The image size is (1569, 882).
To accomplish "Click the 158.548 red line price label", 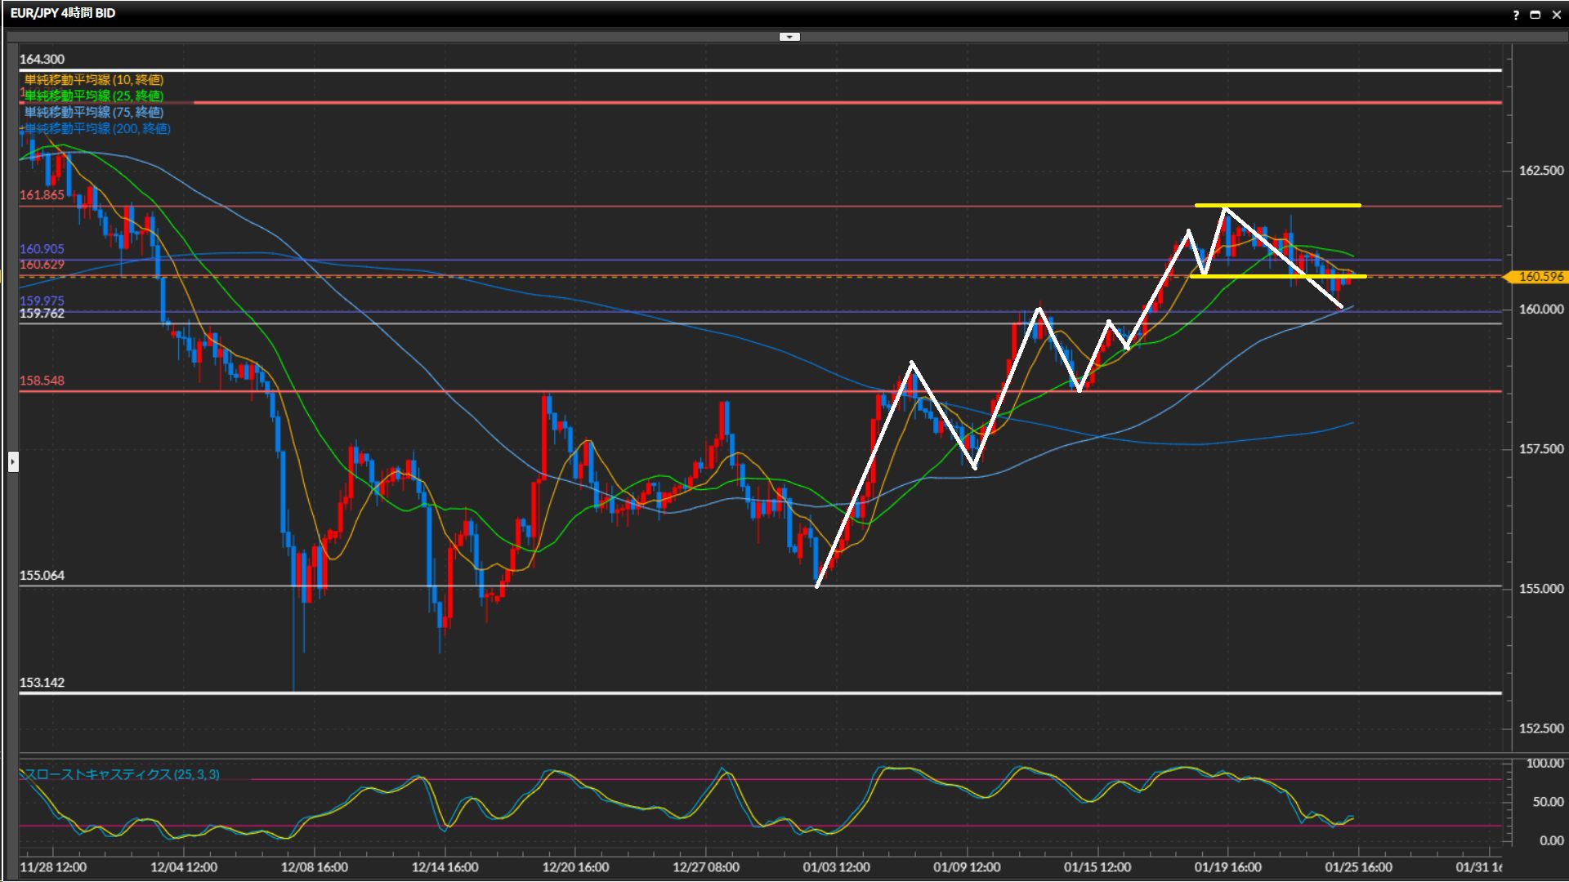I will pyautogui.click(x=42, y=381).
